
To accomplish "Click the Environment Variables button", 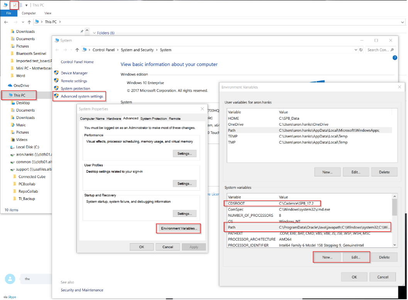I will [x=179, y=229].
